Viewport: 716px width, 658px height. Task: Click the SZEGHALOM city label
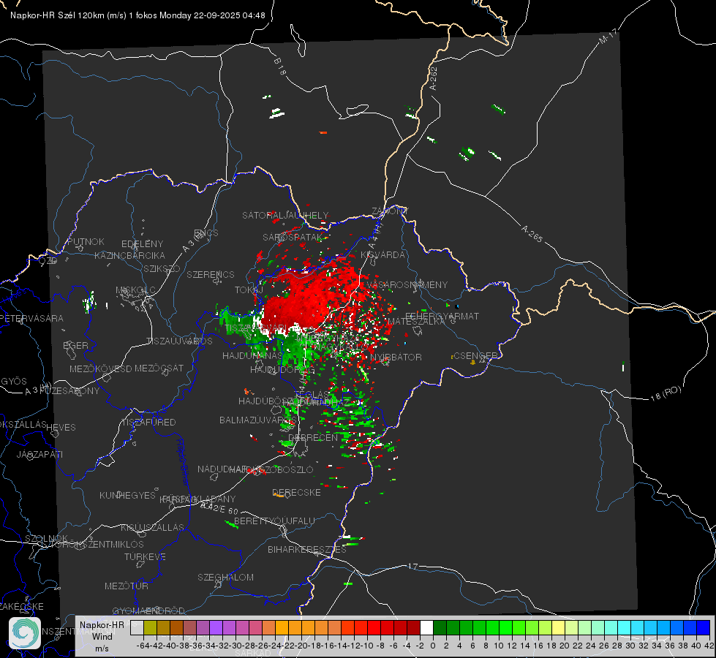point(225,577)
